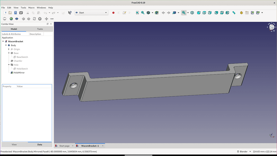Viewport: 277px width, 156px height.
Task: Click the Labels & Attributes column header
Action: 11,34
